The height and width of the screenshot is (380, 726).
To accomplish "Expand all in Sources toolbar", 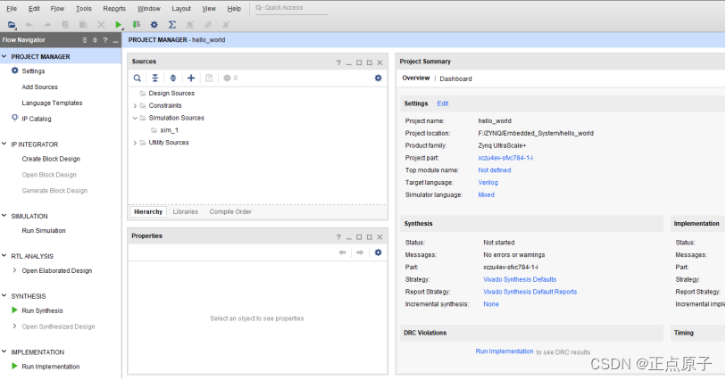I will (172, 78).
